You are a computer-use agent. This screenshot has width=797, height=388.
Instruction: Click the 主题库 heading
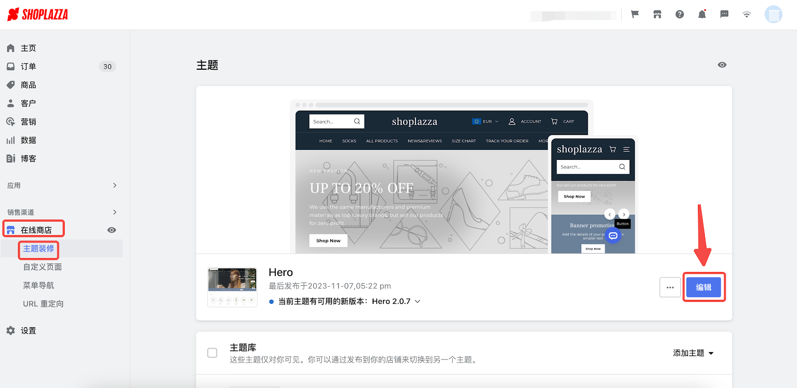tap(243, 347)
